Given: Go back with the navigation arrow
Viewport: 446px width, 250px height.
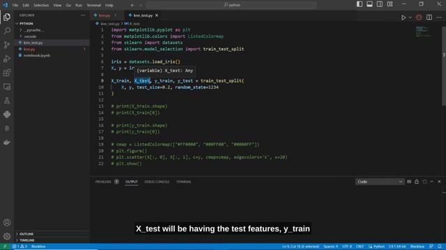Looking at the screenshot, I should click(x=132, y=5).
